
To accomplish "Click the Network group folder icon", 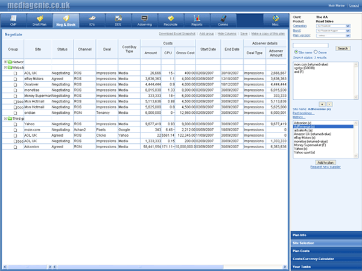I will click(10, 62).
